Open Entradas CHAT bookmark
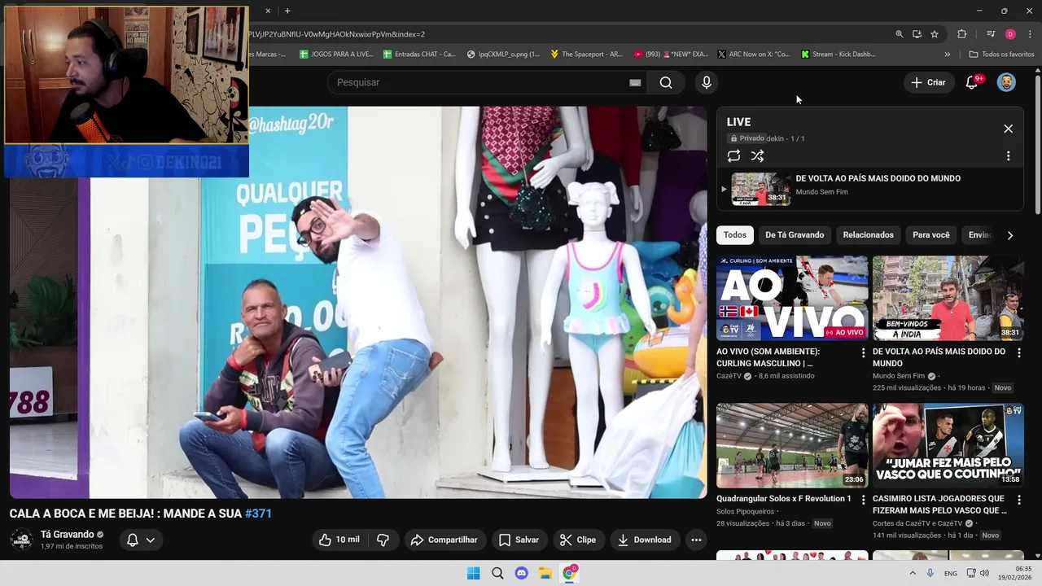This screenshot has height=586, width=1042. [418, 55]
